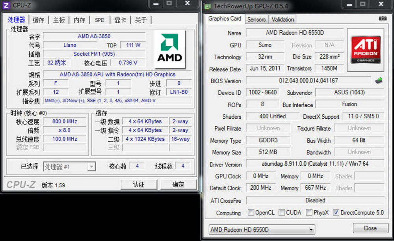Viewport: 394px width, 241px height.
Task: Click the AMD logo in CPU-Z
Action: tap(170, 49)
